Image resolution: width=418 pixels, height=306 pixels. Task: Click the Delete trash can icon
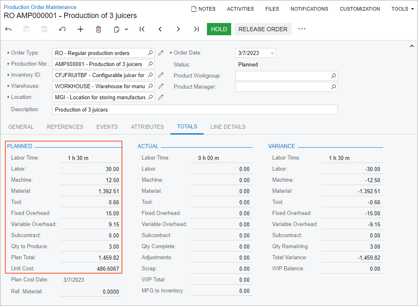(x=99, y=29)
